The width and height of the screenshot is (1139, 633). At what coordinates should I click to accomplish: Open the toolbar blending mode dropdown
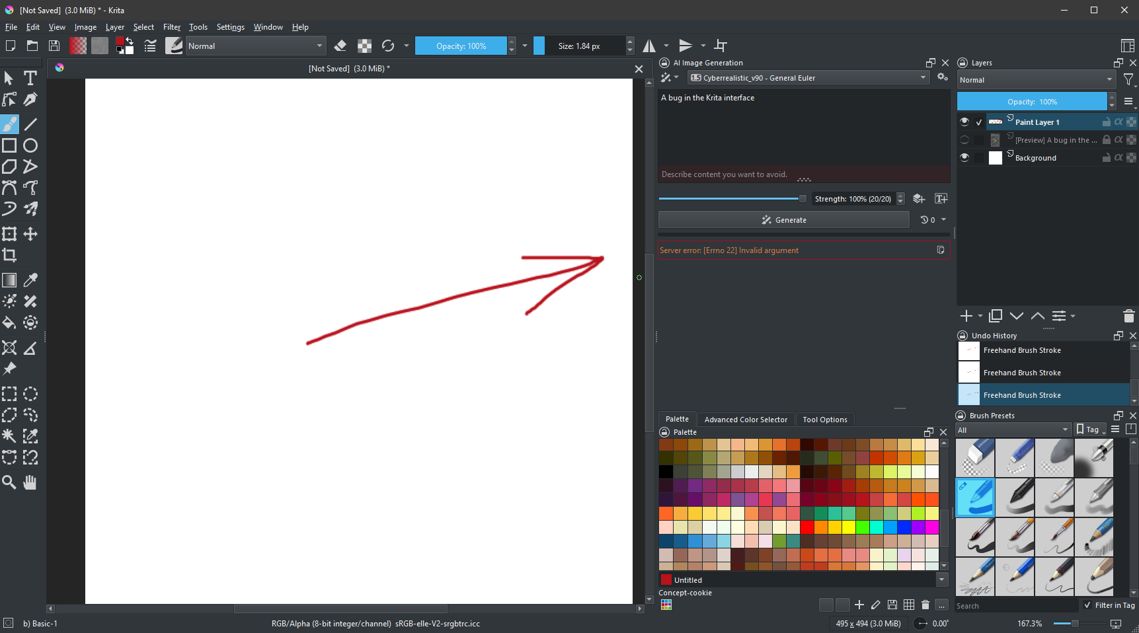pos(256,46)
